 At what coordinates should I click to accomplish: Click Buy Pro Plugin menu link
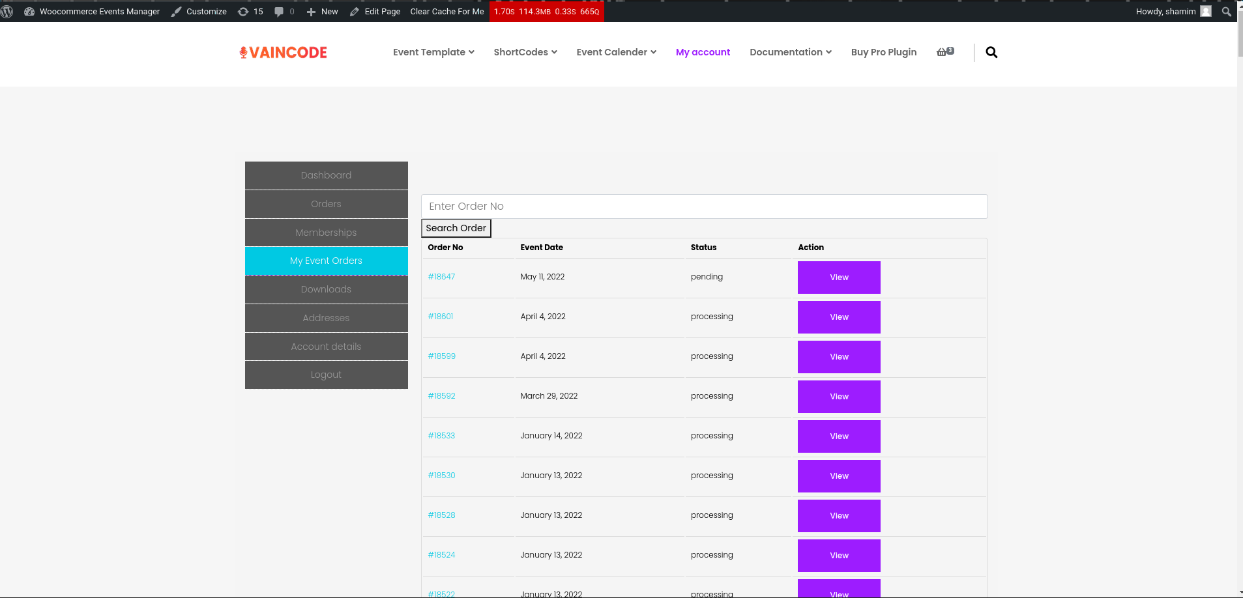point(883,52)
